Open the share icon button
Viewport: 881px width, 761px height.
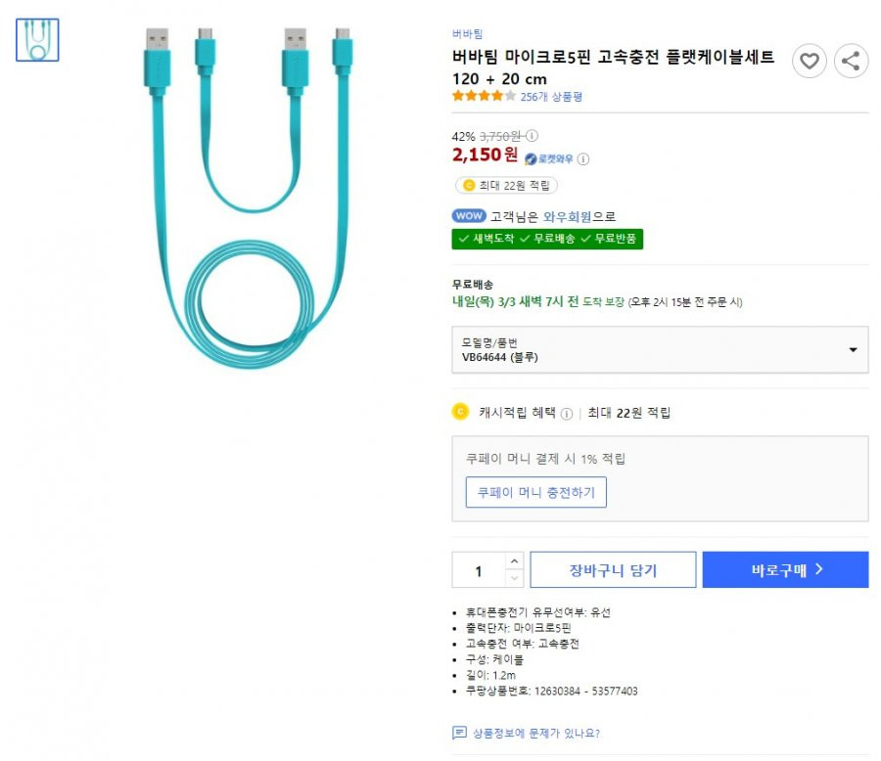[x=851, y=61]
